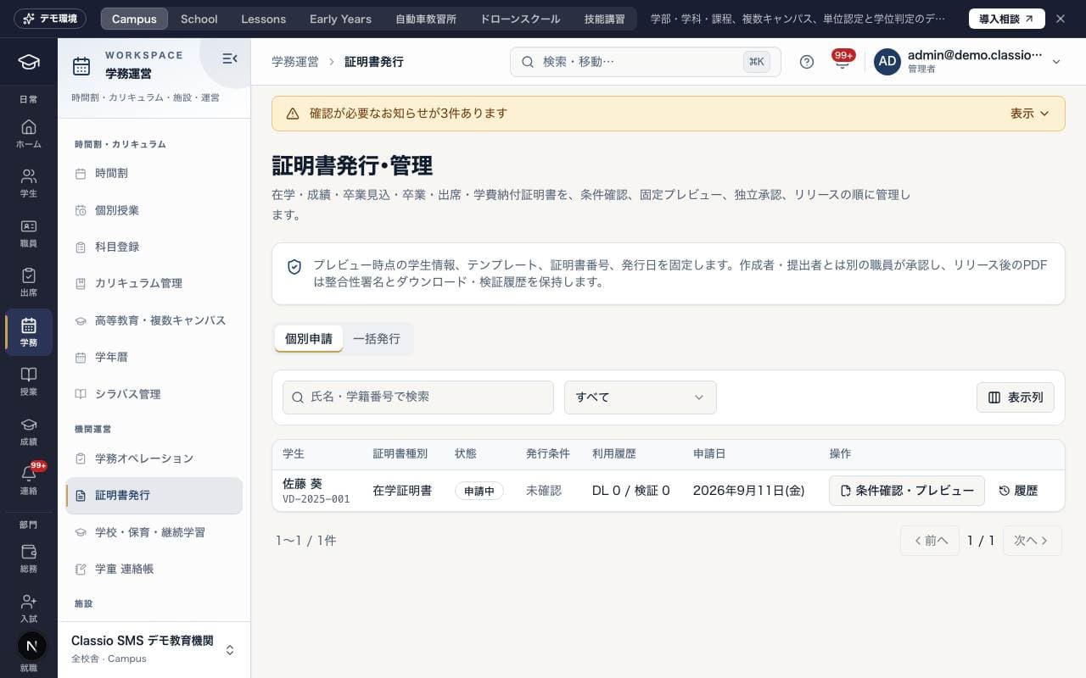This screenshot has height=678, width=1086.
Task: Open the すべて filter dropdown
Action: point(641,397)
